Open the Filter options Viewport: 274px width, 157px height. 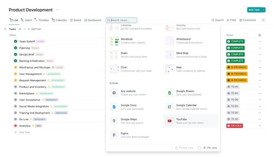pyautogui.click(x=231, y=20)
